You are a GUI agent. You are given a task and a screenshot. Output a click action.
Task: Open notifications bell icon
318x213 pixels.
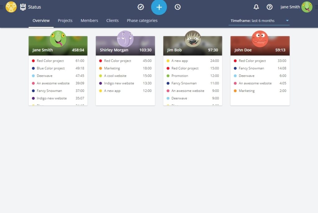pyautogui.click(x=256, y=7)
